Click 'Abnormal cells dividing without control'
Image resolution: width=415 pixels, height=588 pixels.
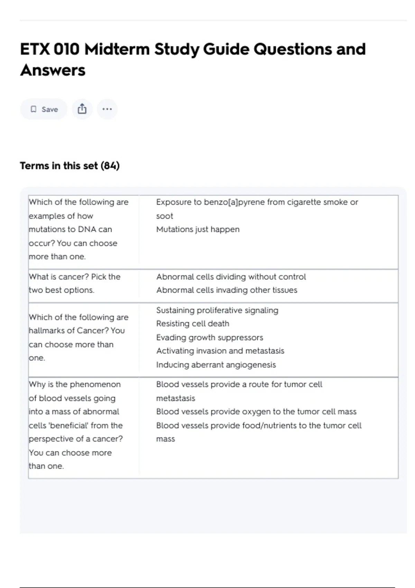pyautogui.click(x=231, y=277)
